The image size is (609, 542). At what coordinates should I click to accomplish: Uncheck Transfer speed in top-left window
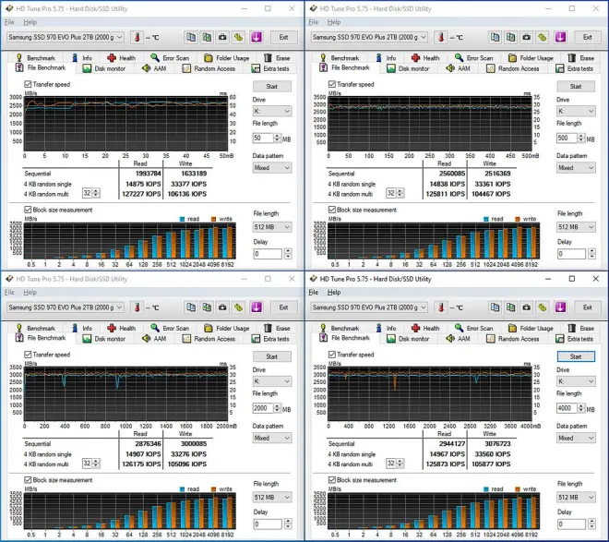click(28, 84)
